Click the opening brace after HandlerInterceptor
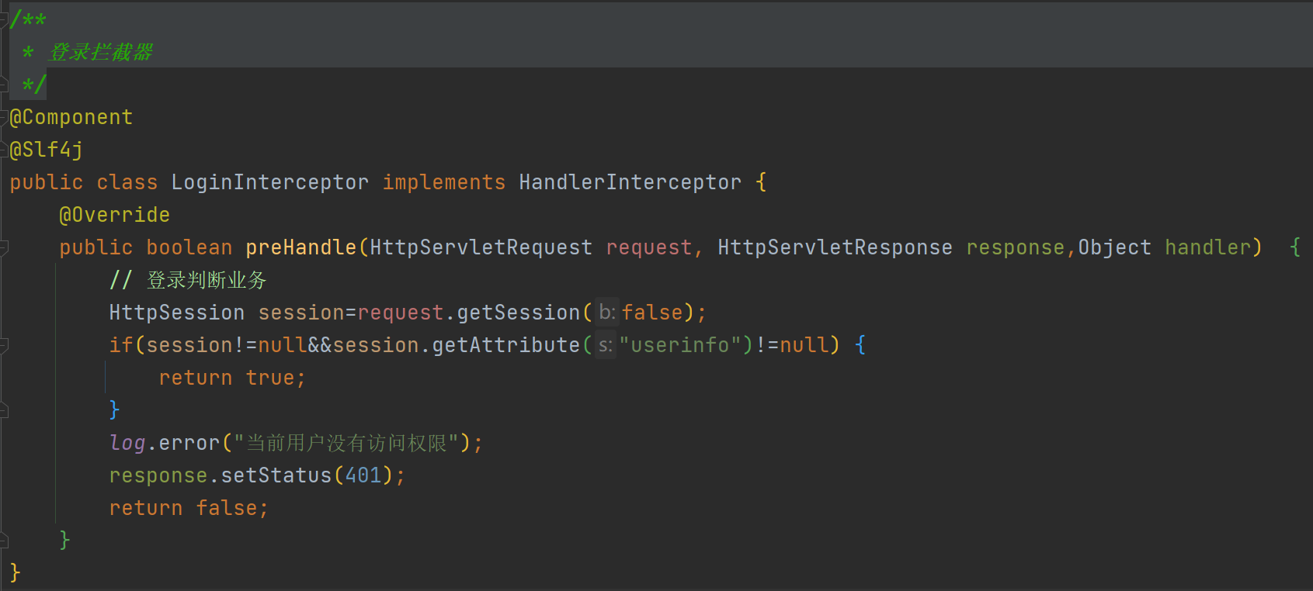Screen dimensions: 1313x591 (761, 182)
